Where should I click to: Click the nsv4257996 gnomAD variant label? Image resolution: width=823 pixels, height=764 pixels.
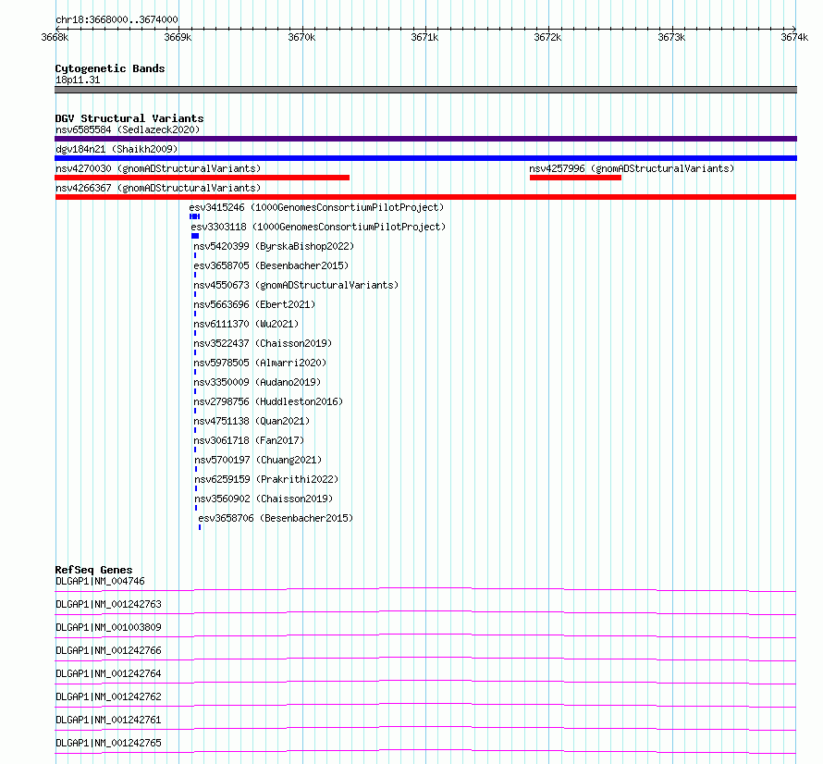click(x=632, y=168)
